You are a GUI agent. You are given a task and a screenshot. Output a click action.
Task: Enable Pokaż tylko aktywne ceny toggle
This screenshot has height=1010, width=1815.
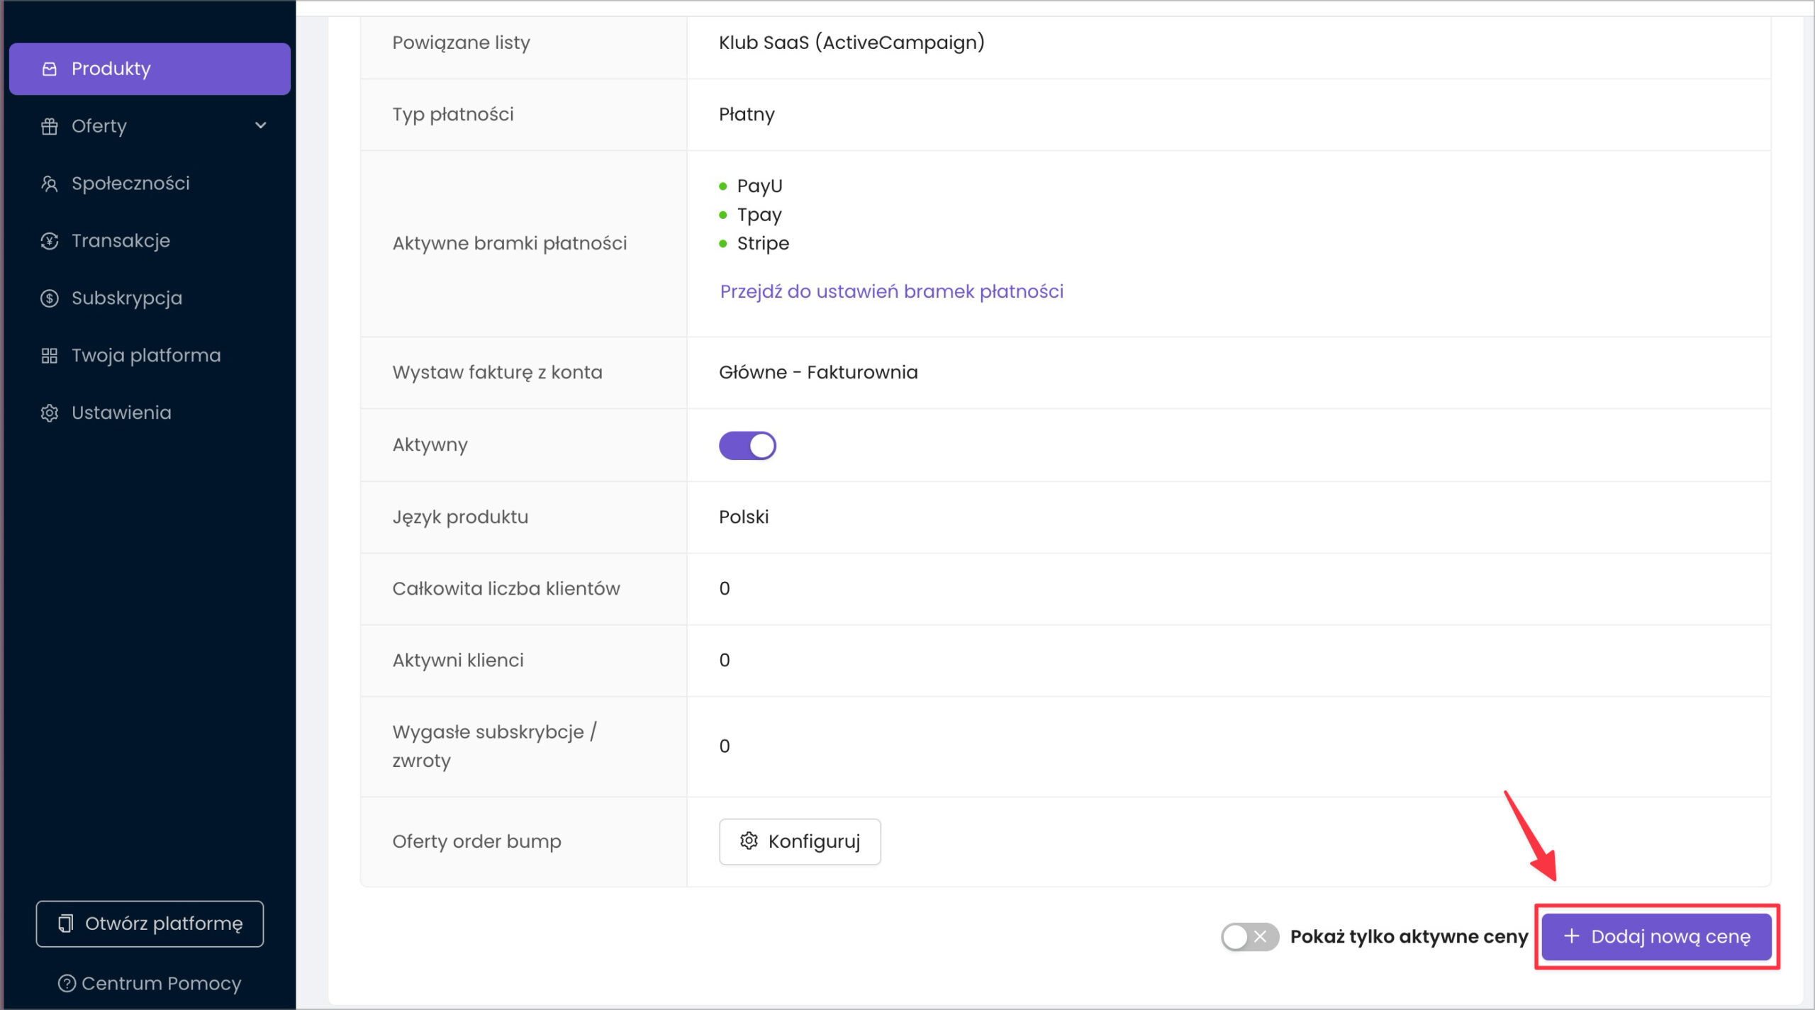[1249, 937]
